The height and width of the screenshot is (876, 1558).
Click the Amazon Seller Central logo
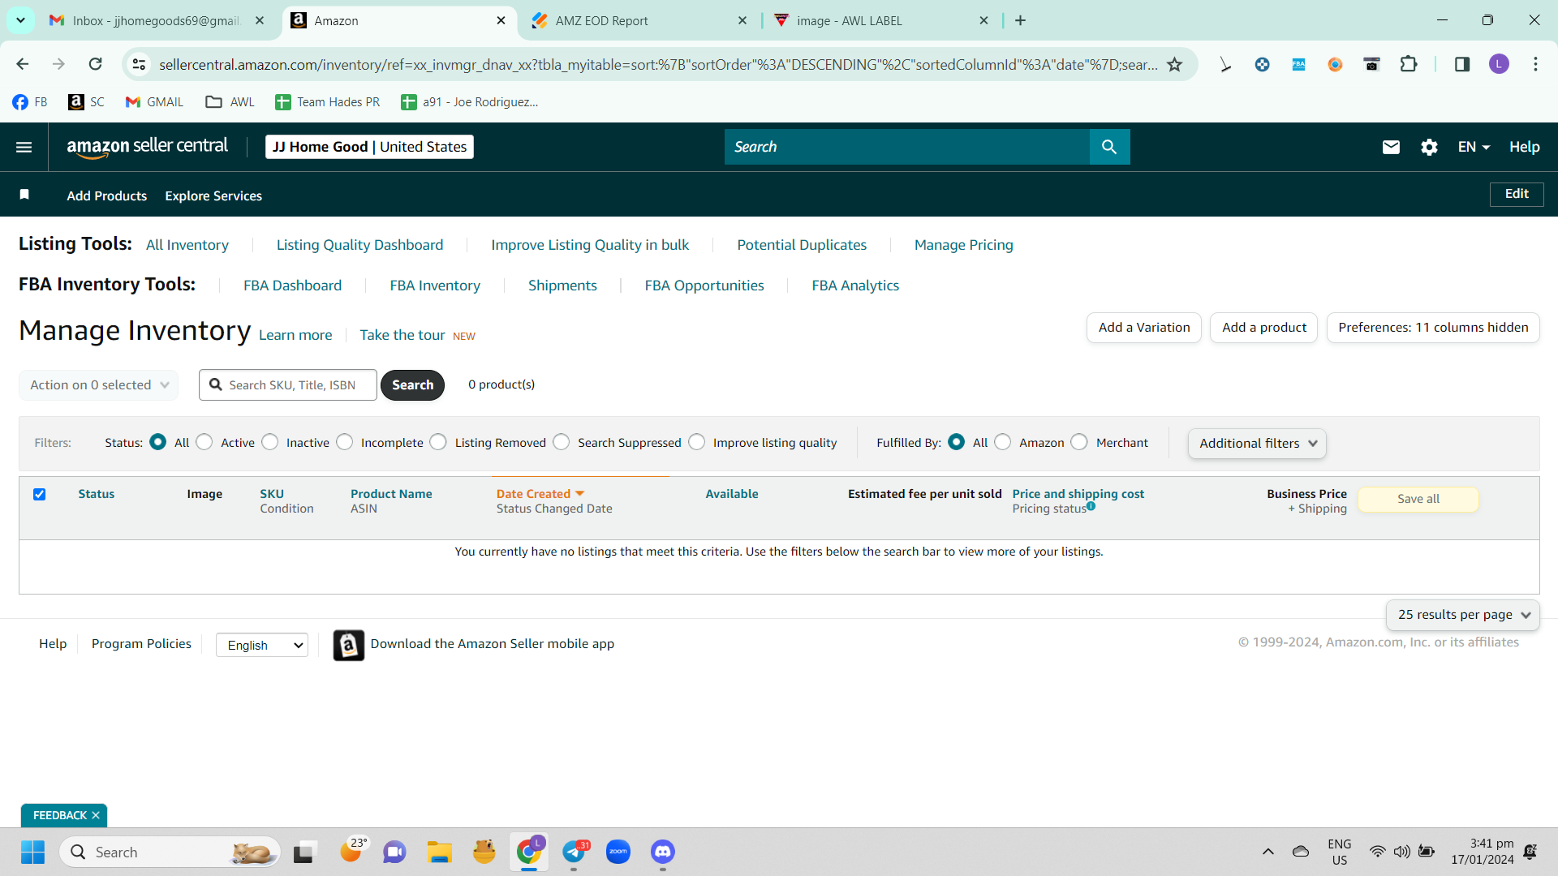pos(147,147)
